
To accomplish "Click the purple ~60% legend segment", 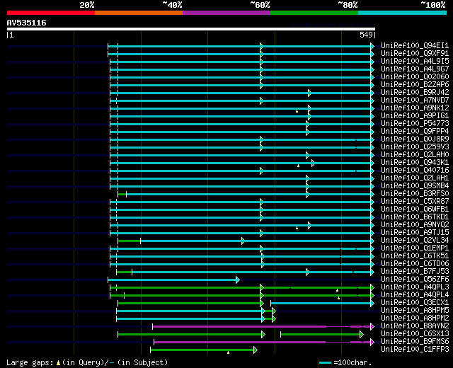I will [x=226, y=13].
